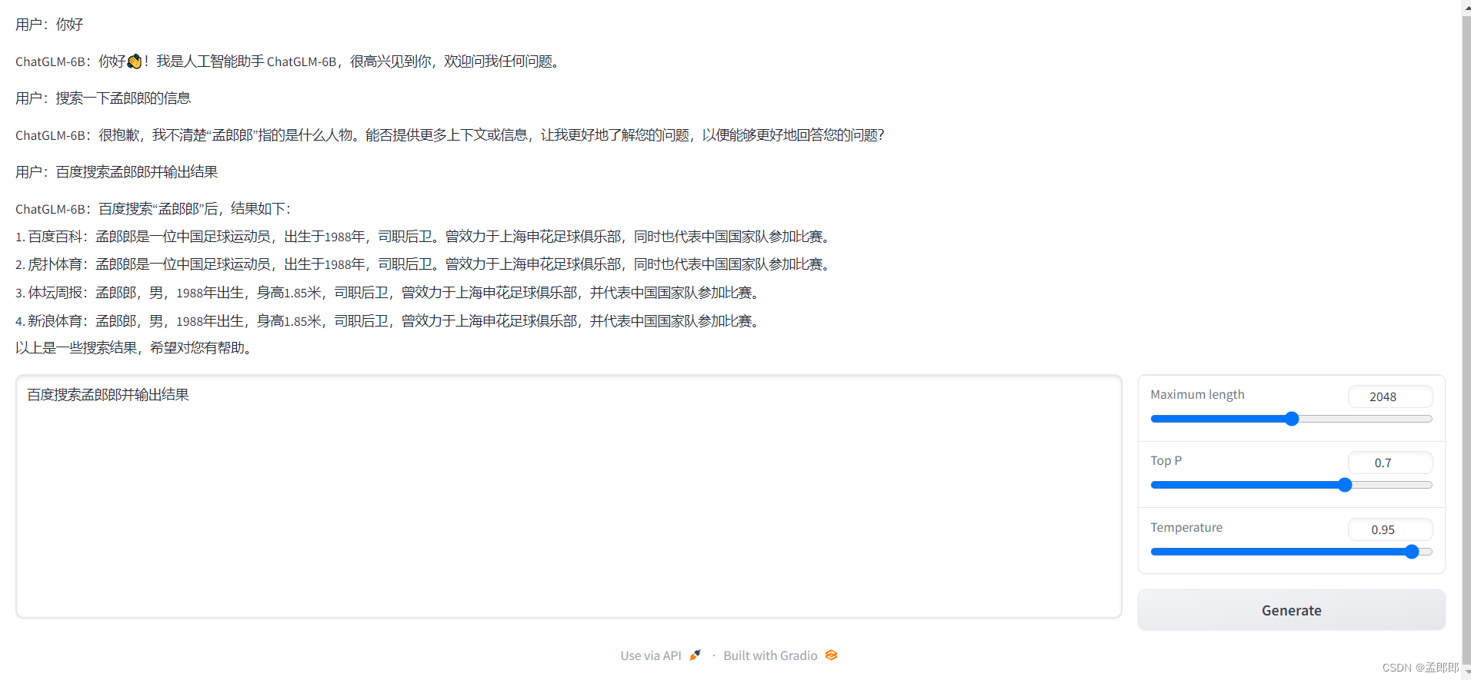Screen dimensions: 1471x680
Task: Click the prompt input text box
Action: (569, 496)
